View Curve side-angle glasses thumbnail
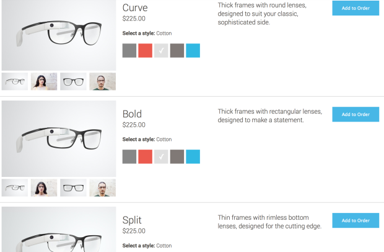This screenshot has width=384, height=252. pos(15,81)
